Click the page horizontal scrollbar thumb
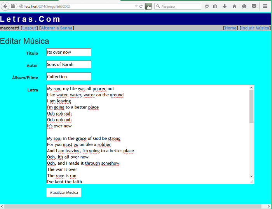Screen dimensions: 272x209 [133, 206]
